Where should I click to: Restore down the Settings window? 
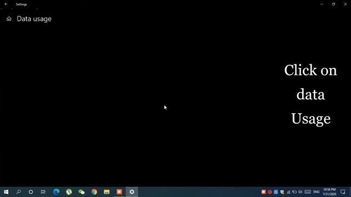[333, 4]
